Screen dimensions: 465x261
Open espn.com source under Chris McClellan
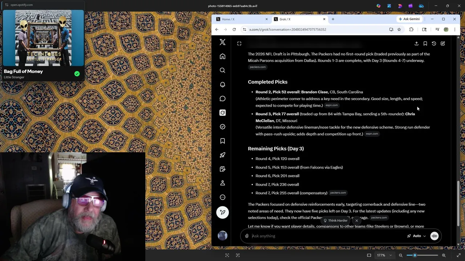coord(372,134)
